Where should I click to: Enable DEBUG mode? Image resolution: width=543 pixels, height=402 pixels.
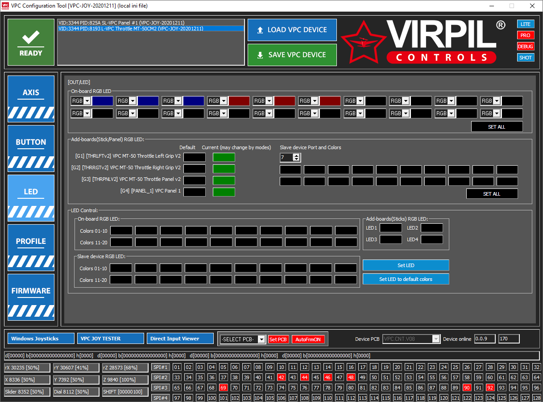point(526,46)
